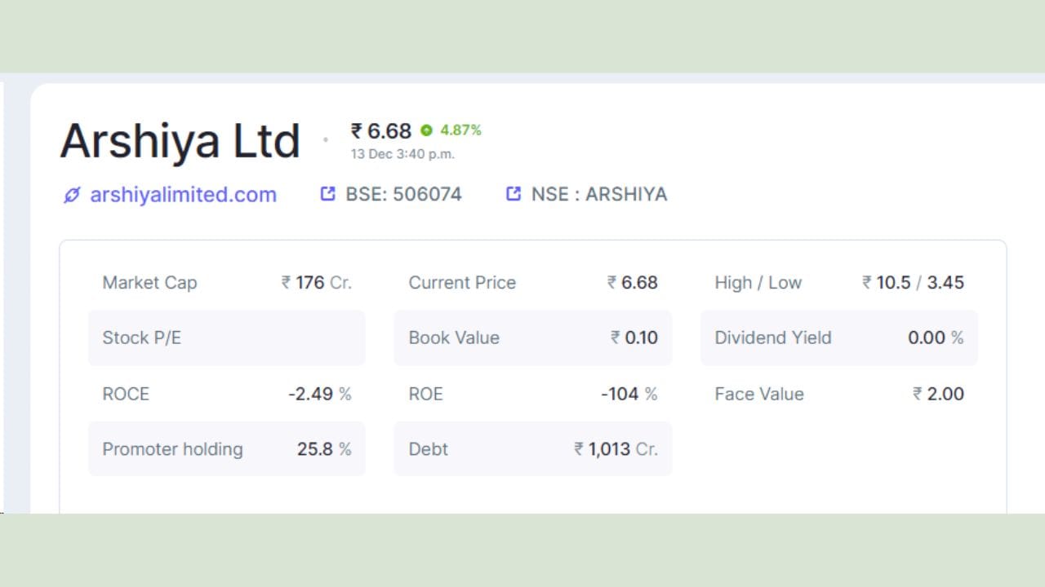Image resolution: width=1045 pixels, height=587 pixels.
Task: Click the Arshiya Ltd company heading
Action: (x=180, y=141)
